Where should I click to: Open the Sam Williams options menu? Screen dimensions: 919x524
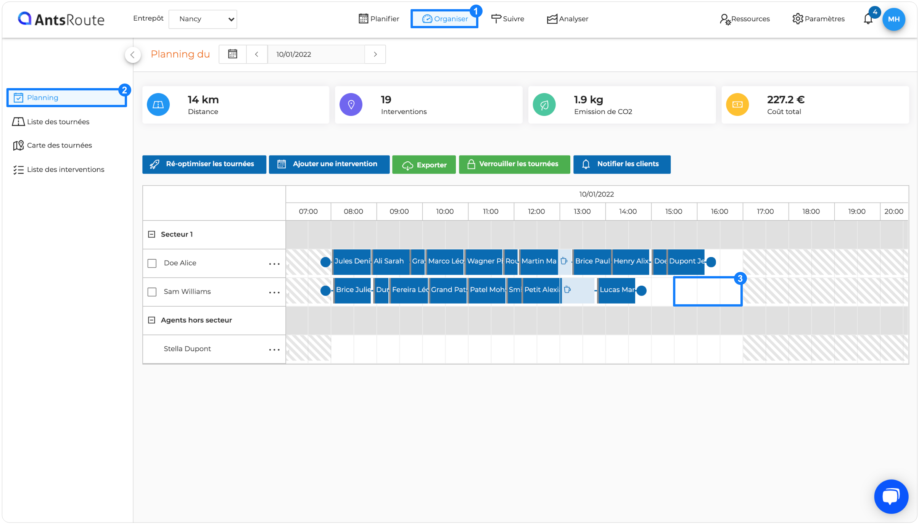pos(274,292)
